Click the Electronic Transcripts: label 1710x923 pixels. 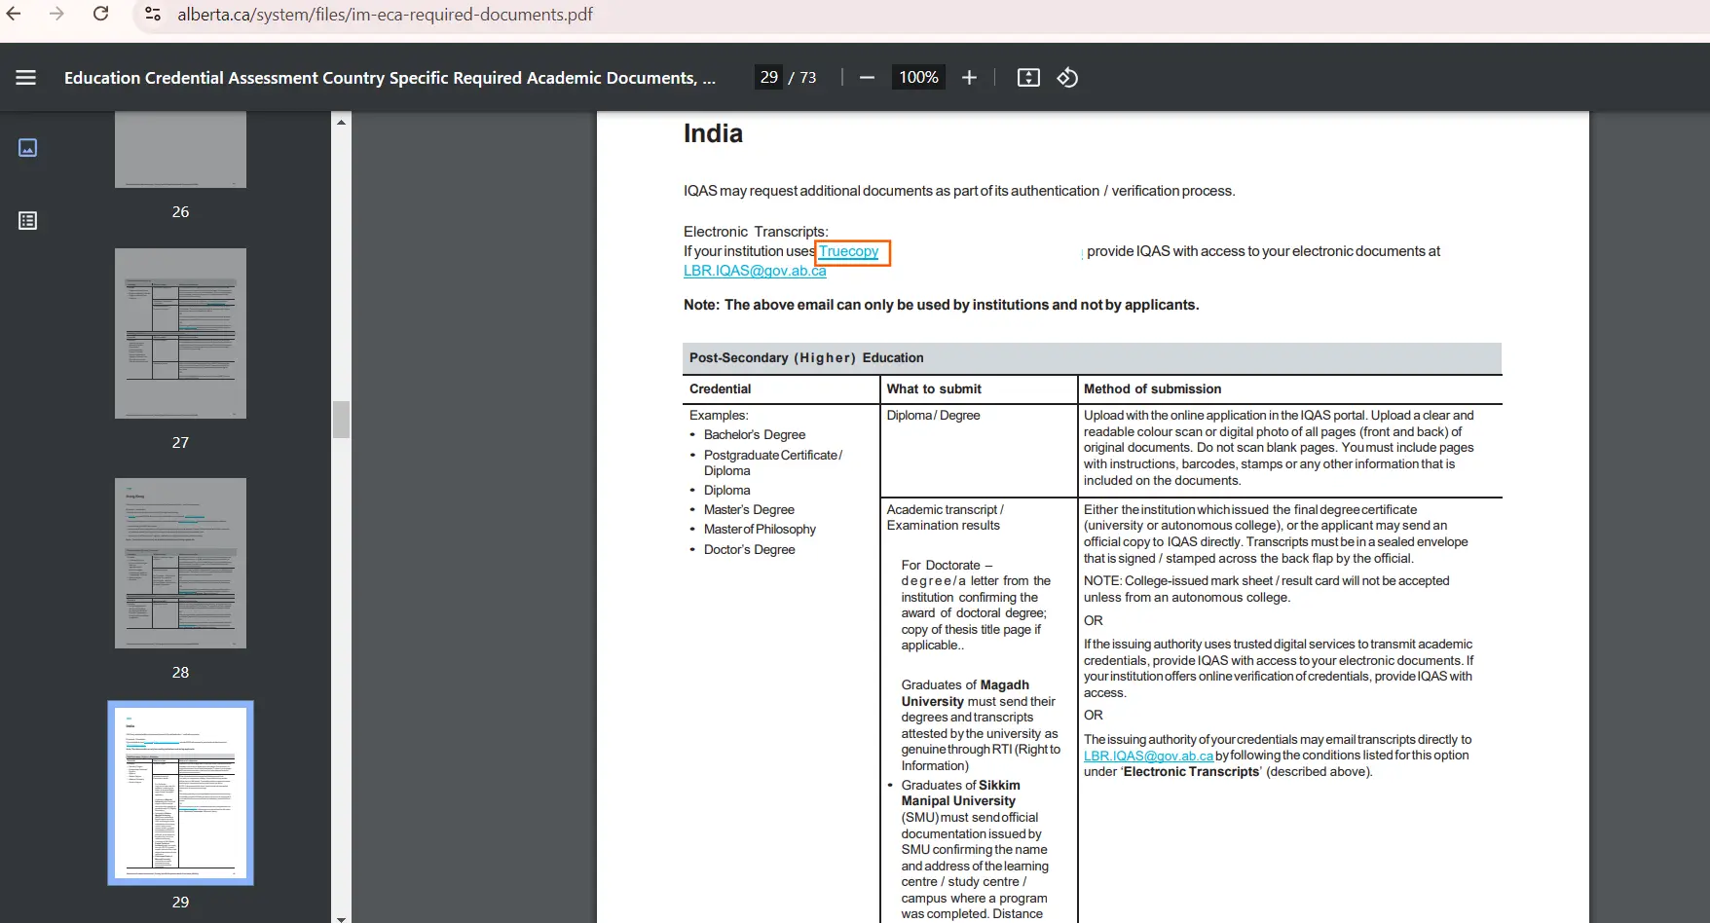[756, 232]
